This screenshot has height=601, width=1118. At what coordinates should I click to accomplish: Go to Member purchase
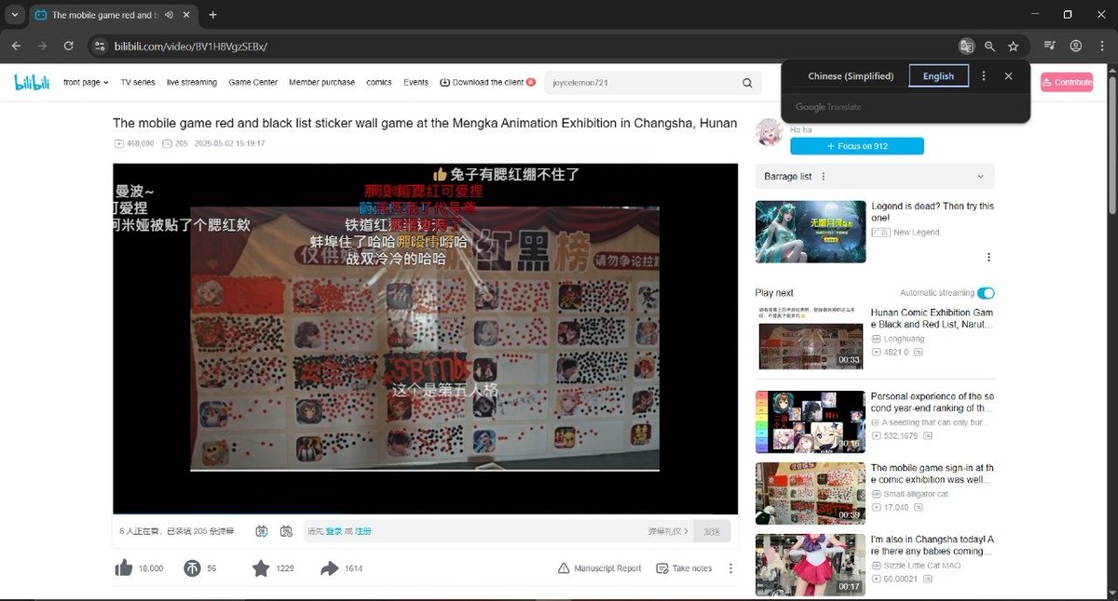click(321, 82)
